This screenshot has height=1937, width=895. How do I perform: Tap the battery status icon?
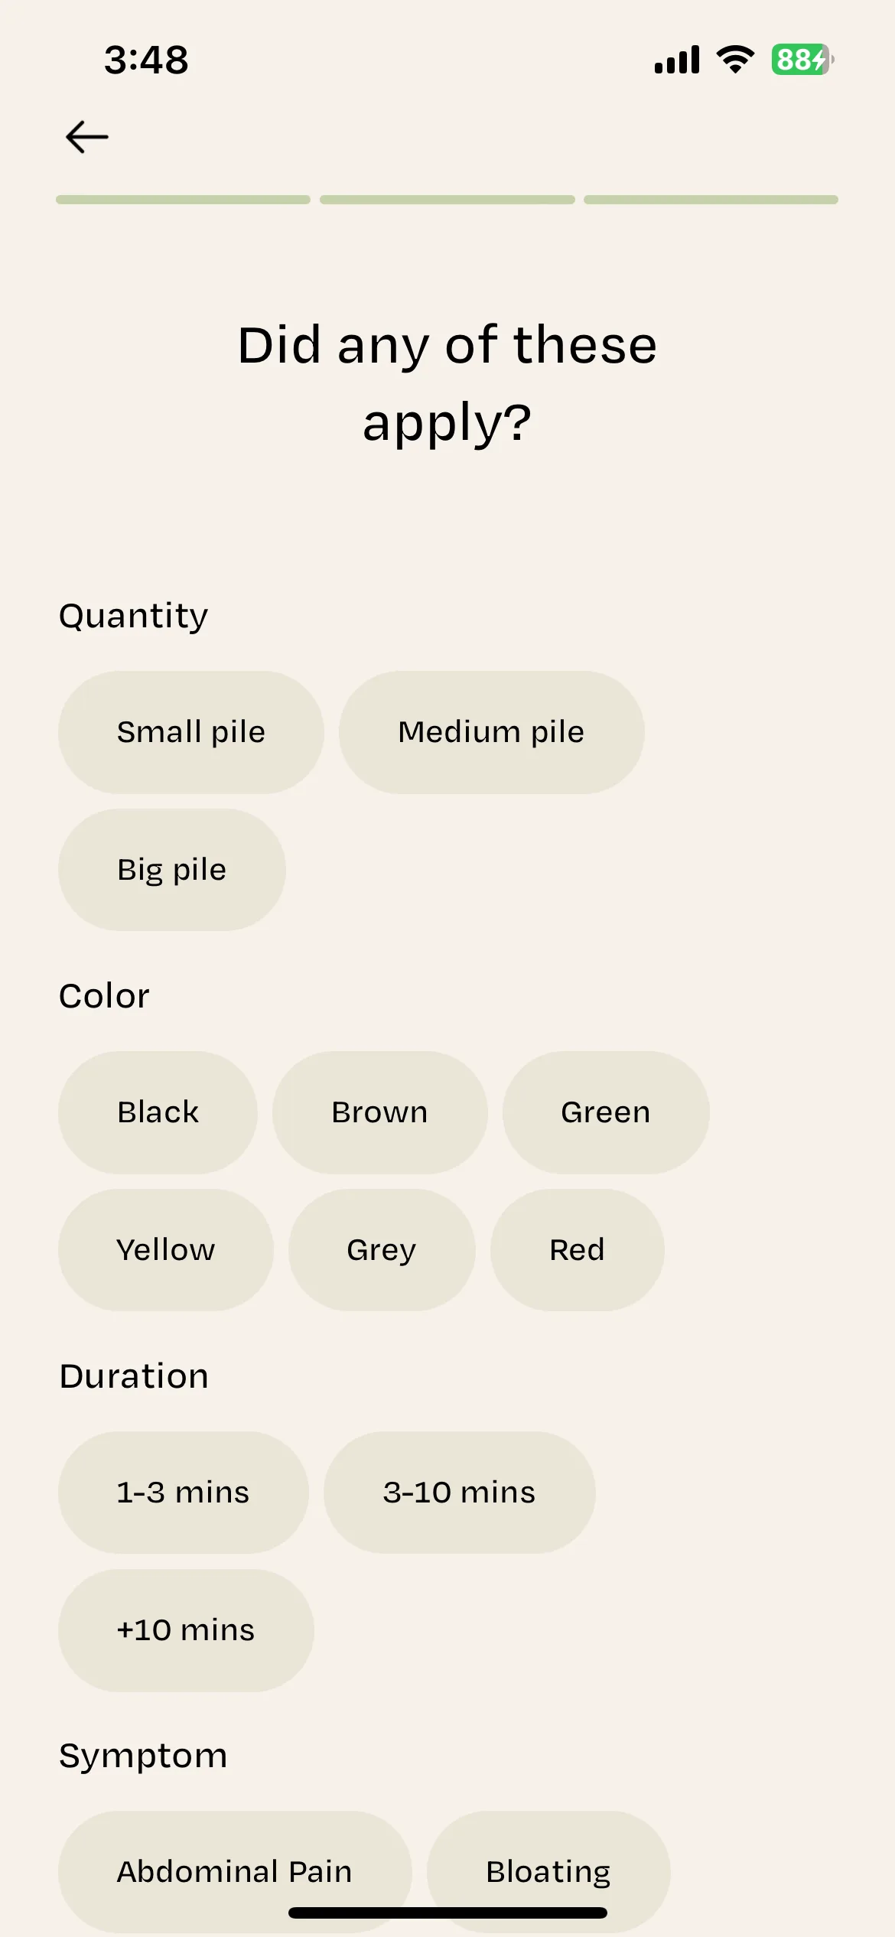click(x=802, y=60)
